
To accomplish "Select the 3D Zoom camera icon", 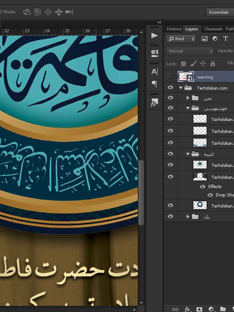I will (69, 12).
